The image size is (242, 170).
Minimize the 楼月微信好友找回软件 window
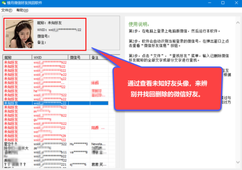coord(210,3)
